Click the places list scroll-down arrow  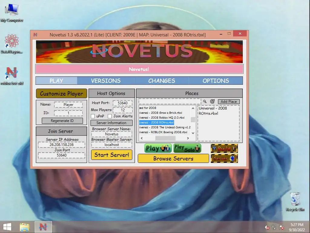coord(193,133)
